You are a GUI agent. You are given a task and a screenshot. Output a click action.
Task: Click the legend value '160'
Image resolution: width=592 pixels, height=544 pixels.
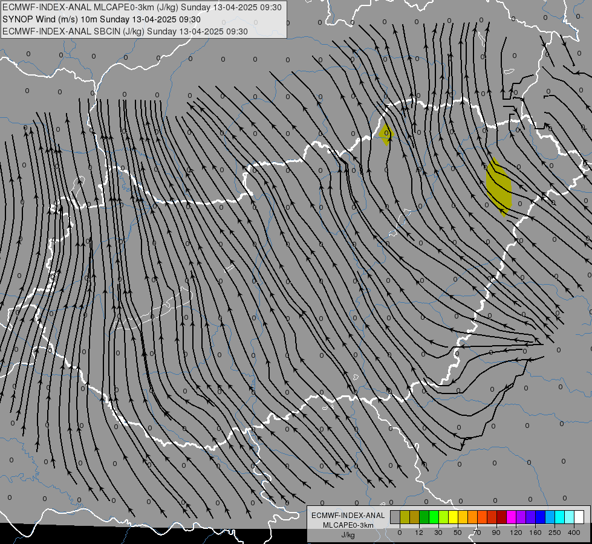[535, 533]
